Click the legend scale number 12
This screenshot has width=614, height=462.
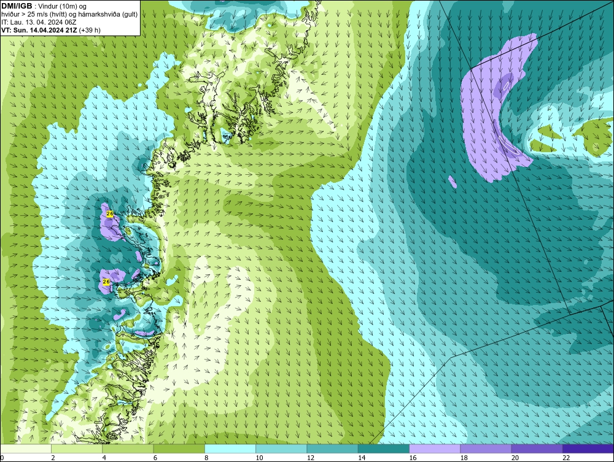pos(311,458)
